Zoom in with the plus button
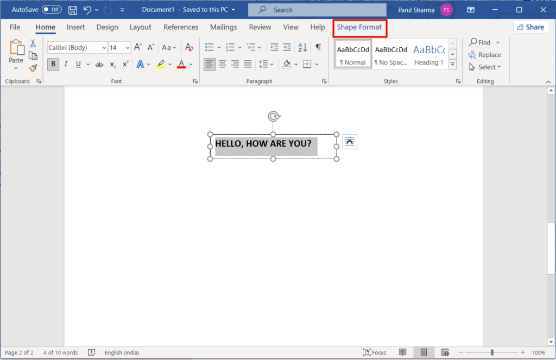556x360 pixels. (x=523, y=352)
